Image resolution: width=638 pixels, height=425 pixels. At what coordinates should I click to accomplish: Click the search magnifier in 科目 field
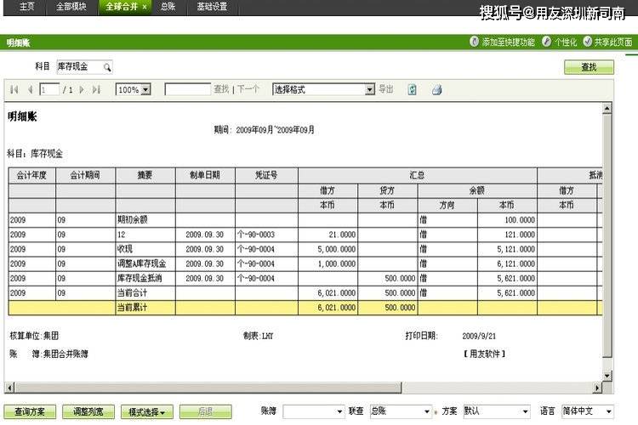[x=107, y=66]
